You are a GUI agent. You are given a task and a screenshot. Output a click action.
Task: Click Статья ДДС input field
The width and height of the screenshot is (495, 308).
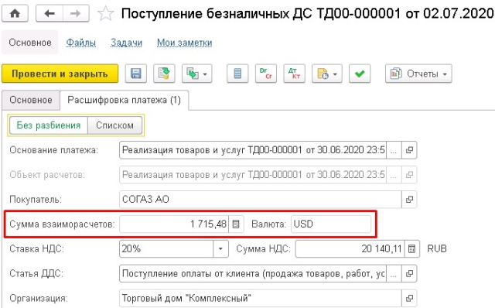(x=253, y=274)
